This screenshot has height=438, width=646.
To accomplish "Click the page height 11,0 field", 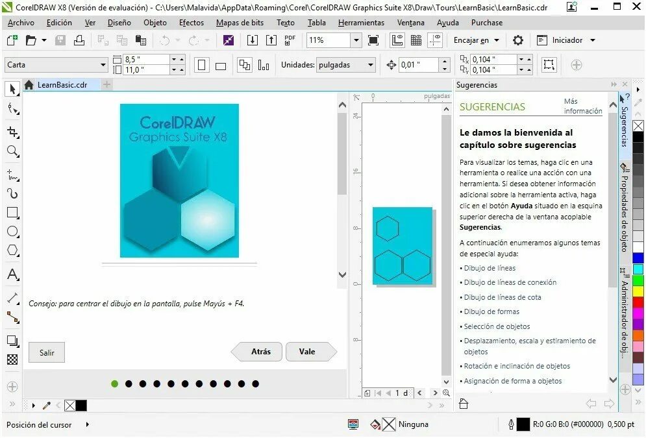I will coord(147,70).
